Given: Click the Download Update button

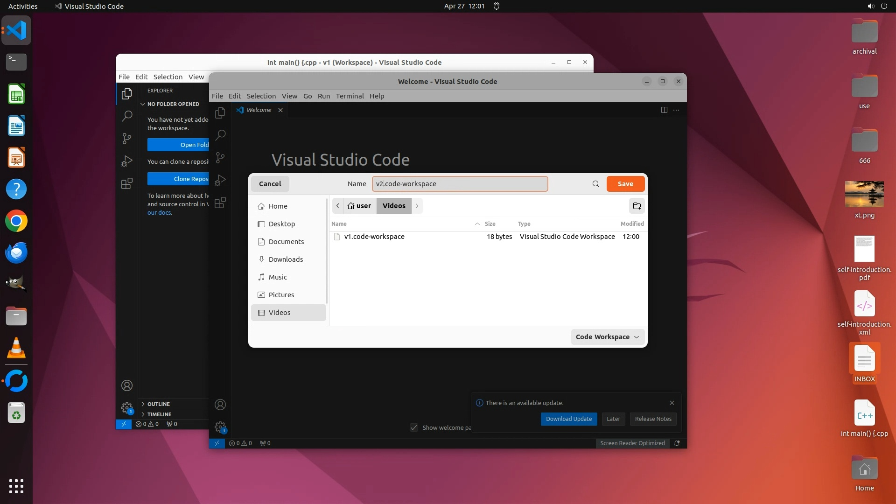Looking at the screenshot, I should (x=568, y=419).
